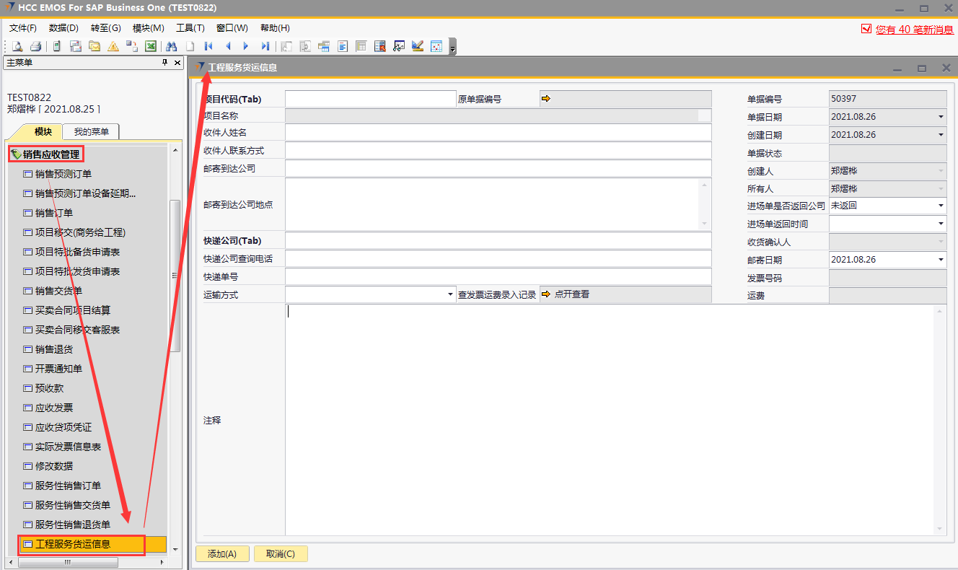Export to Excel using the toolbar icon
This screenshot has height=570, width=958.
pyautogui.click(x=151, y=46)
